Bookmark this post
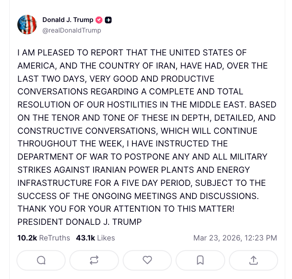Viewport: 292px width, 279px height. pyautogui.click(x=200, y=260)
